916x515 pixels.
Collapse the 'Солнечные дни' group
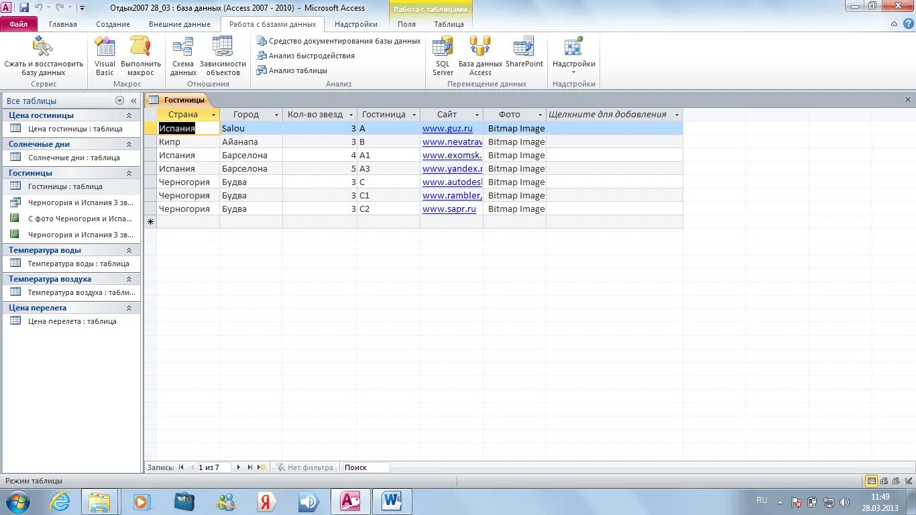tap(129, 144)
